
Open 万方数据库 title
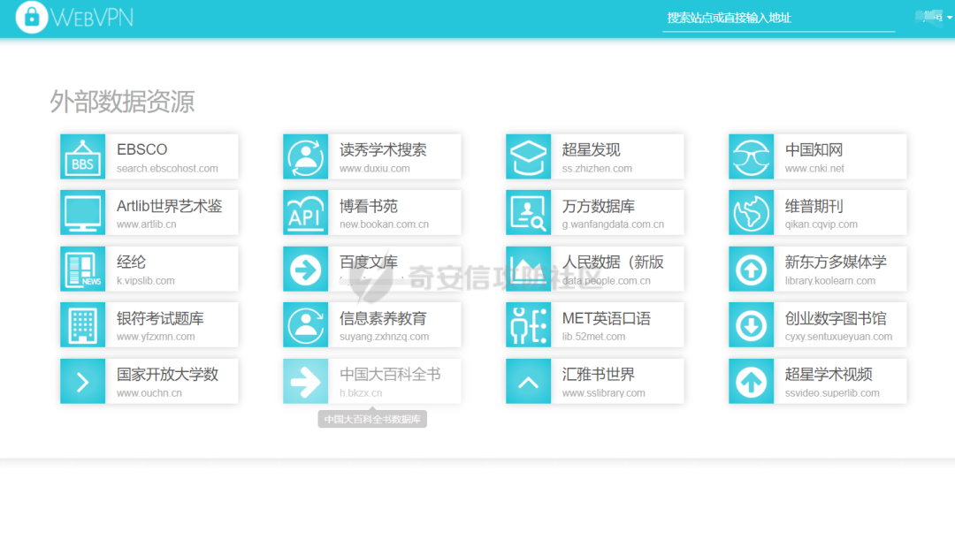tap(598, 206)
